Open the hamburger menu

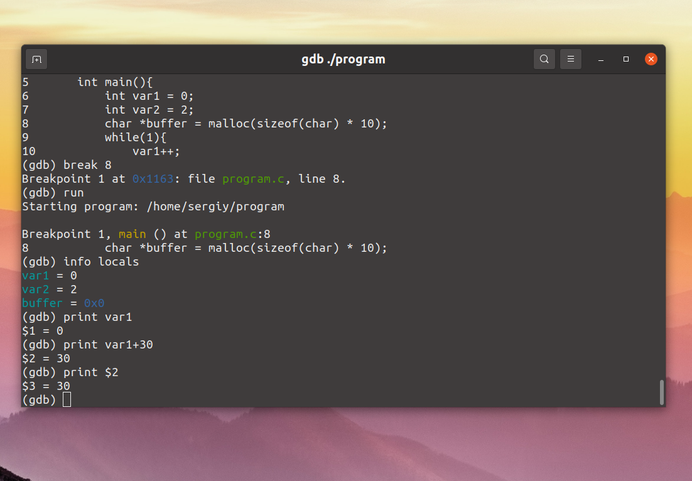[571, 59]
